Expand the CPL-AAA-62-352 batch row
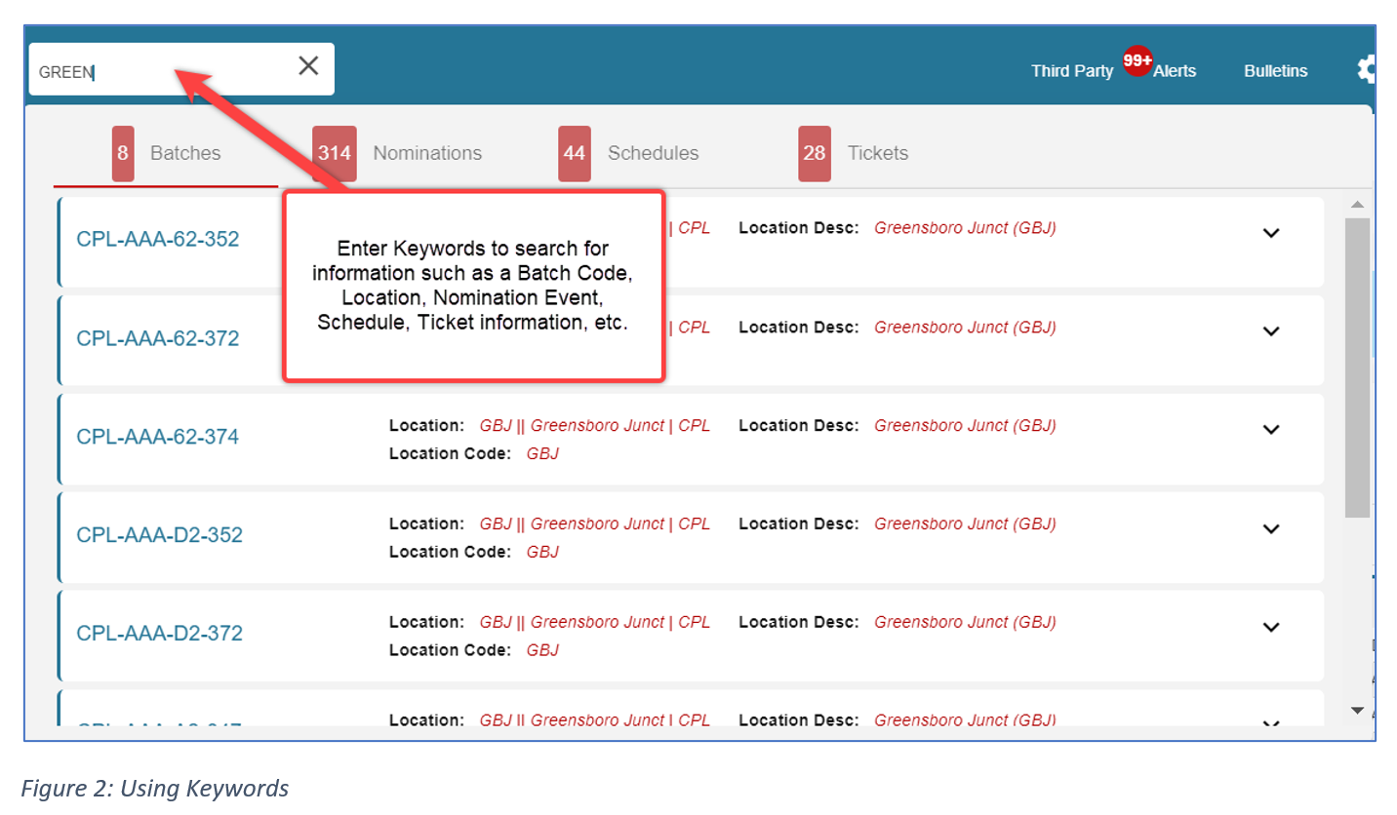 [1270, 233]
